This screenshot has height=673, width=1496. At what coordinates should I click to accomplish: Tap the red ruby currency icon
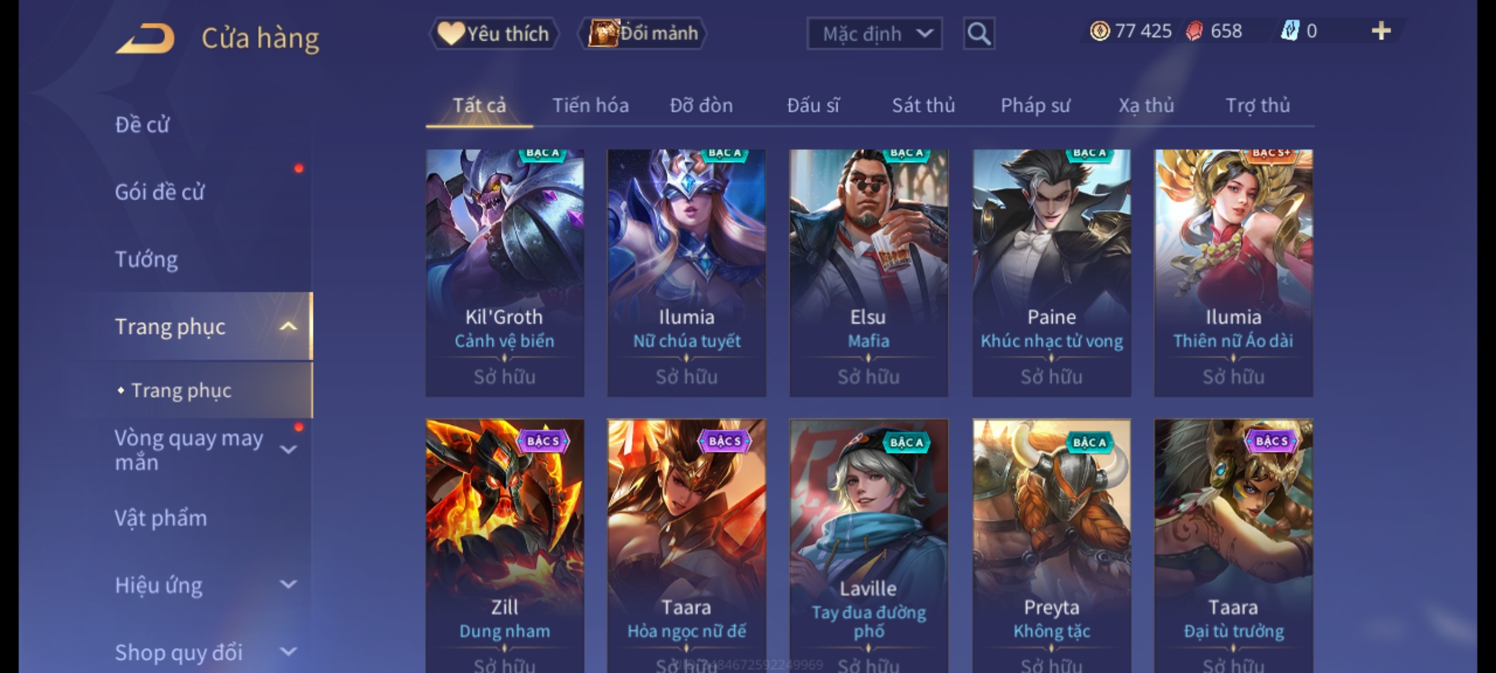pos(1194,31)
